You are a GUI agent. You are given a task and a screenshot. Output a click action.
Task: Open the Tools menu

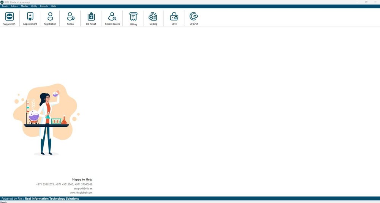(5, 6)
